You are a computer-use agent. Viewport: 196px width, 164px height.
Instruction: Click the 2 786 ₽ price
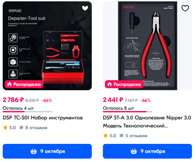tap(13, 100)
